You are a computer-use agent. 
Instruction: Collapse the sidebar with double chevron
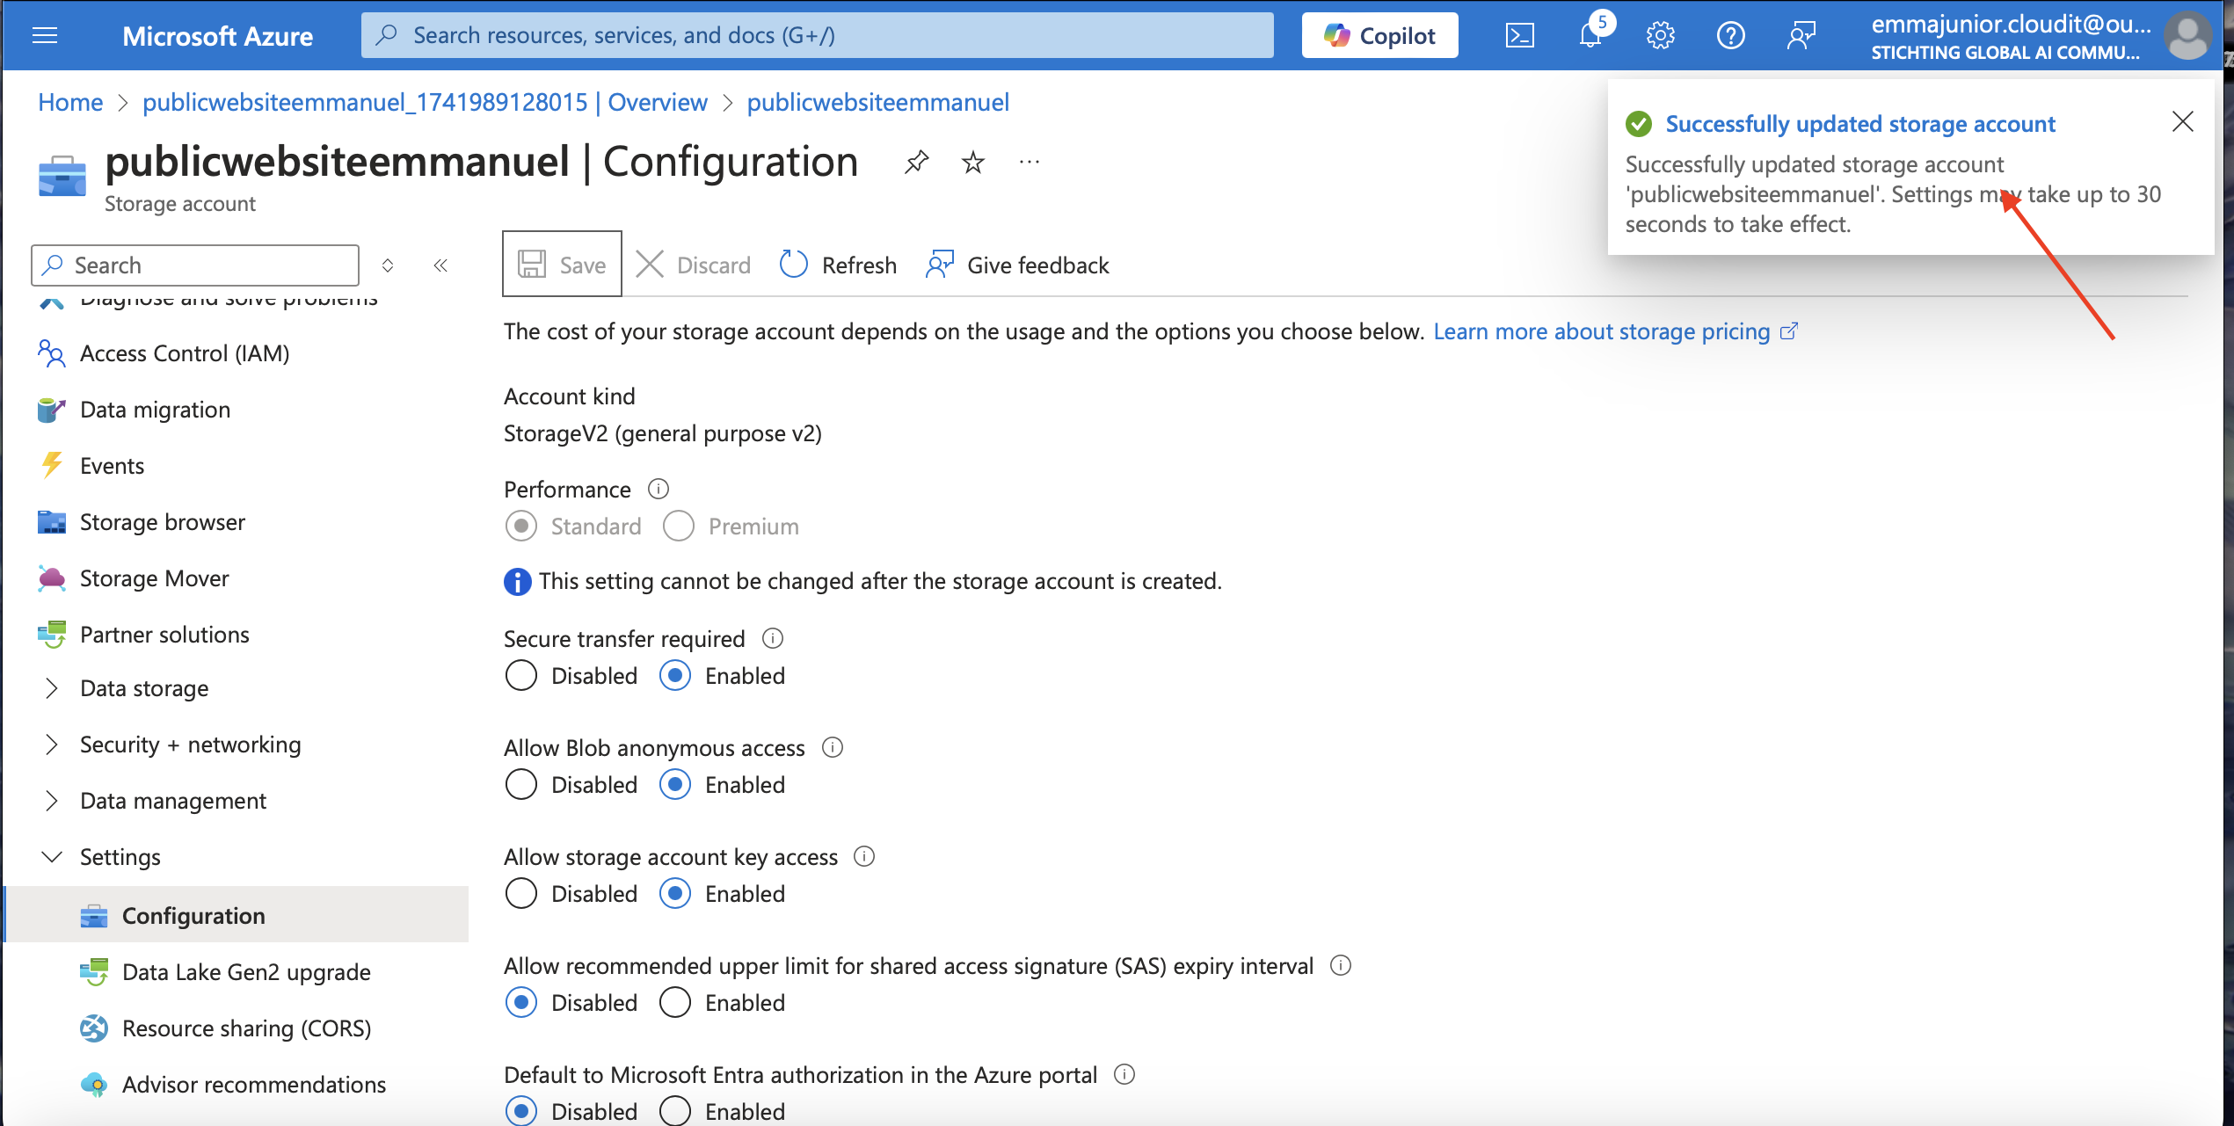pyautogui.click(x=440, y=265)
